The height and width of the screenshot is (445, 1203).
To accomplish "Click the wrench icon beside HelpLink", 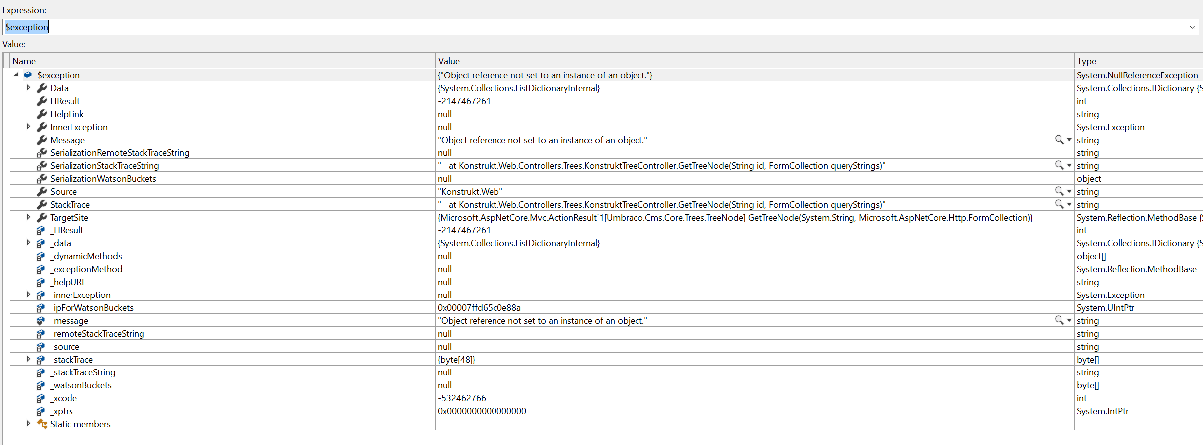I will coord(42,114).
